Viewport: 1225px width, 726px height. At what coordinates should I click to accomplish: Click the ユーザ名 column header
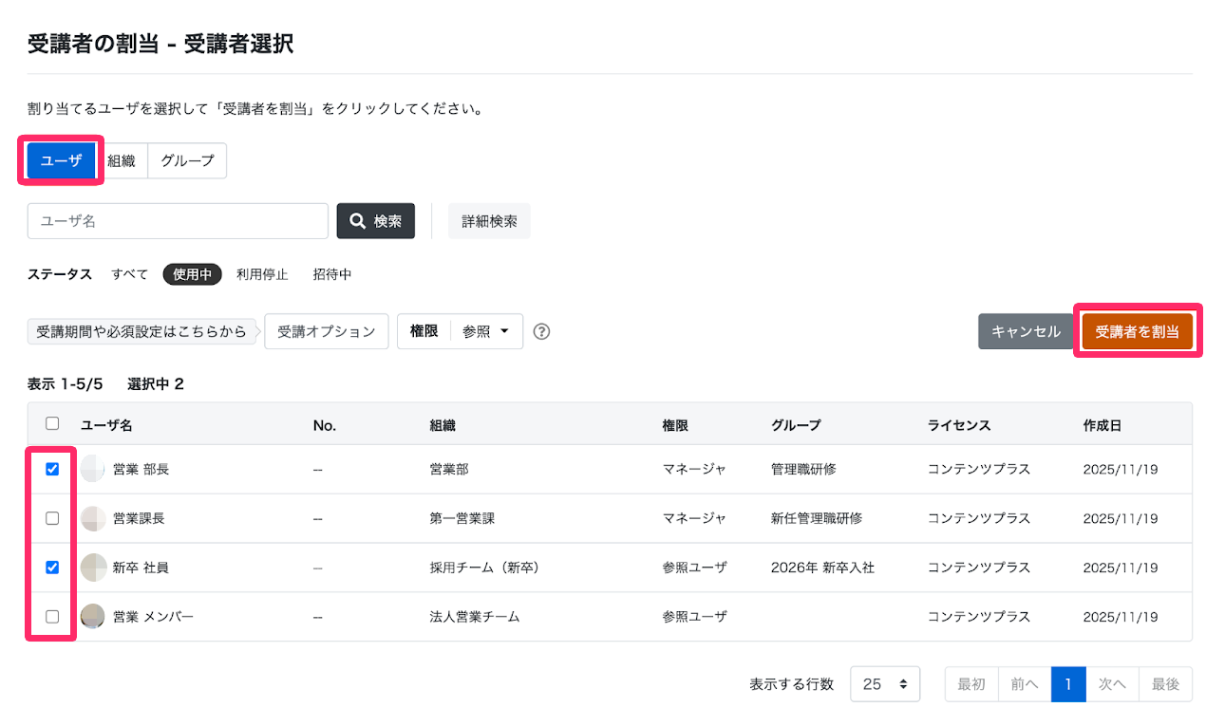106,425
